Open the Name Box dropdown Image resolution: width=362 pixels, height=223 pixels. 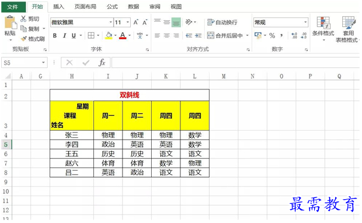point(43,63)
